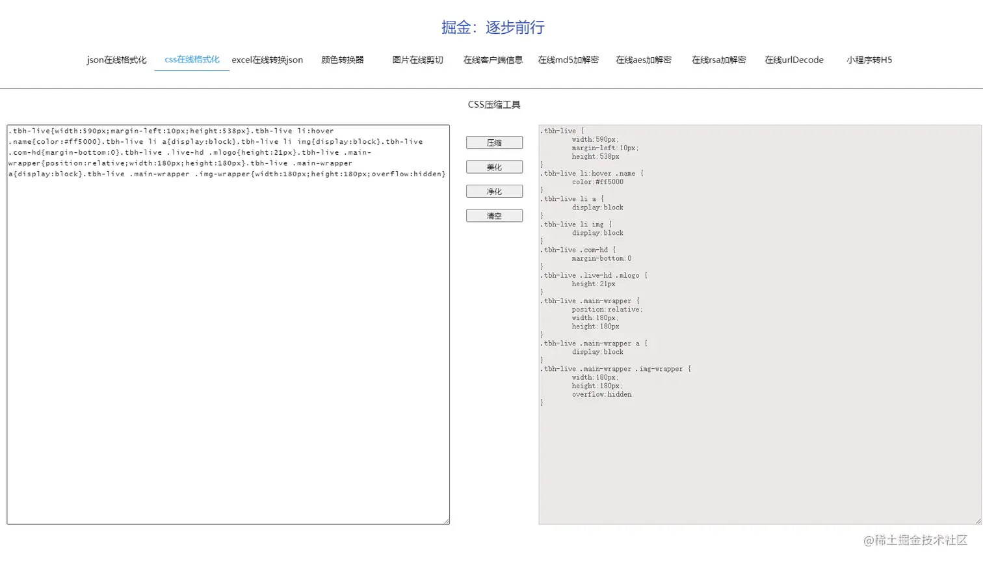The height and width of the screenshot is (562, 983).
Task: Open the 在线客户端信息 tab
Action: click(x=493, y=60)
